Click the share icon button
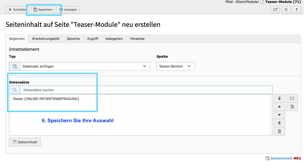Viewport: 304px width, 168px height. (x=286, y=10)
